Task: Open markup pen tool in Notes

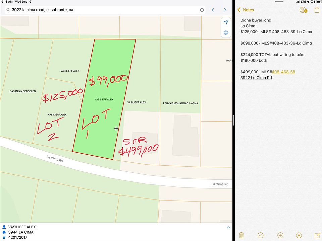Action: pos(299,235)
